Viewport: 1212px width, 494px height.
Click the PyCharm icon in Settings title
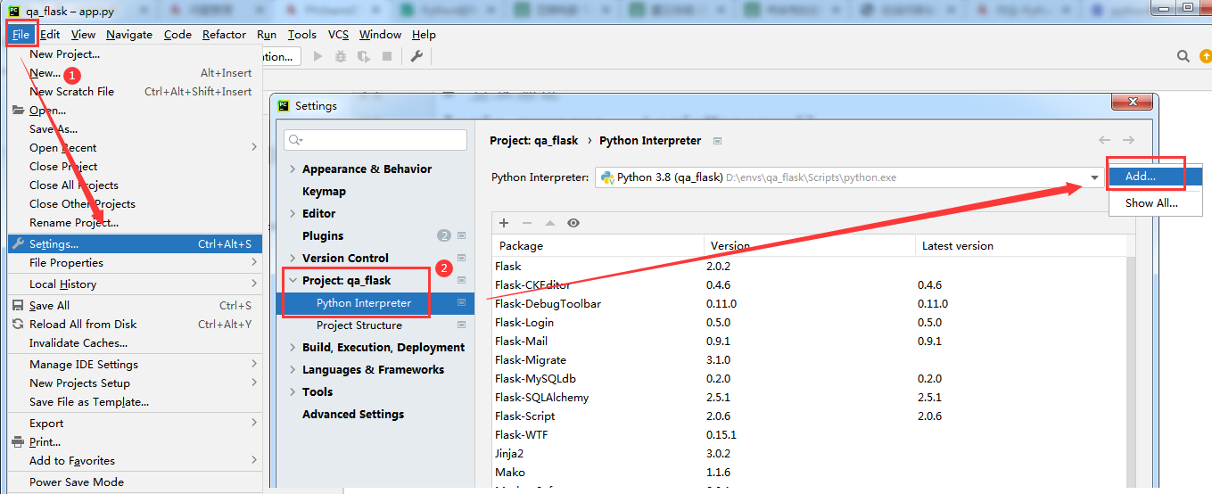[284, 105]
